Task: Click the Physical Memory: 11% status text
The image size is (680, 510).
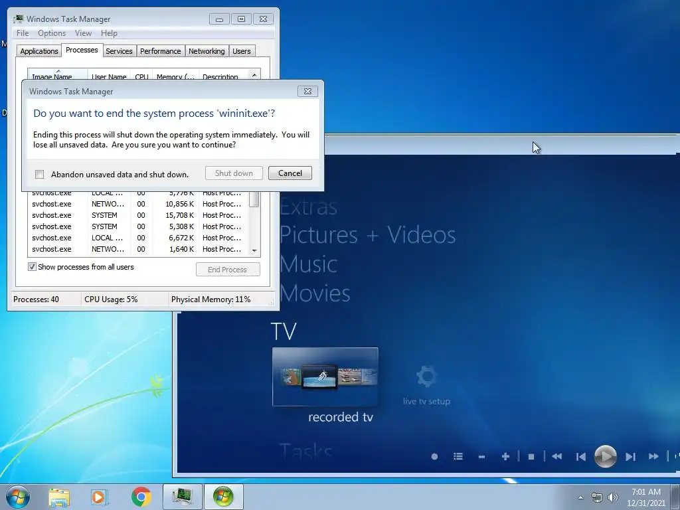Action: click(211, 299)
